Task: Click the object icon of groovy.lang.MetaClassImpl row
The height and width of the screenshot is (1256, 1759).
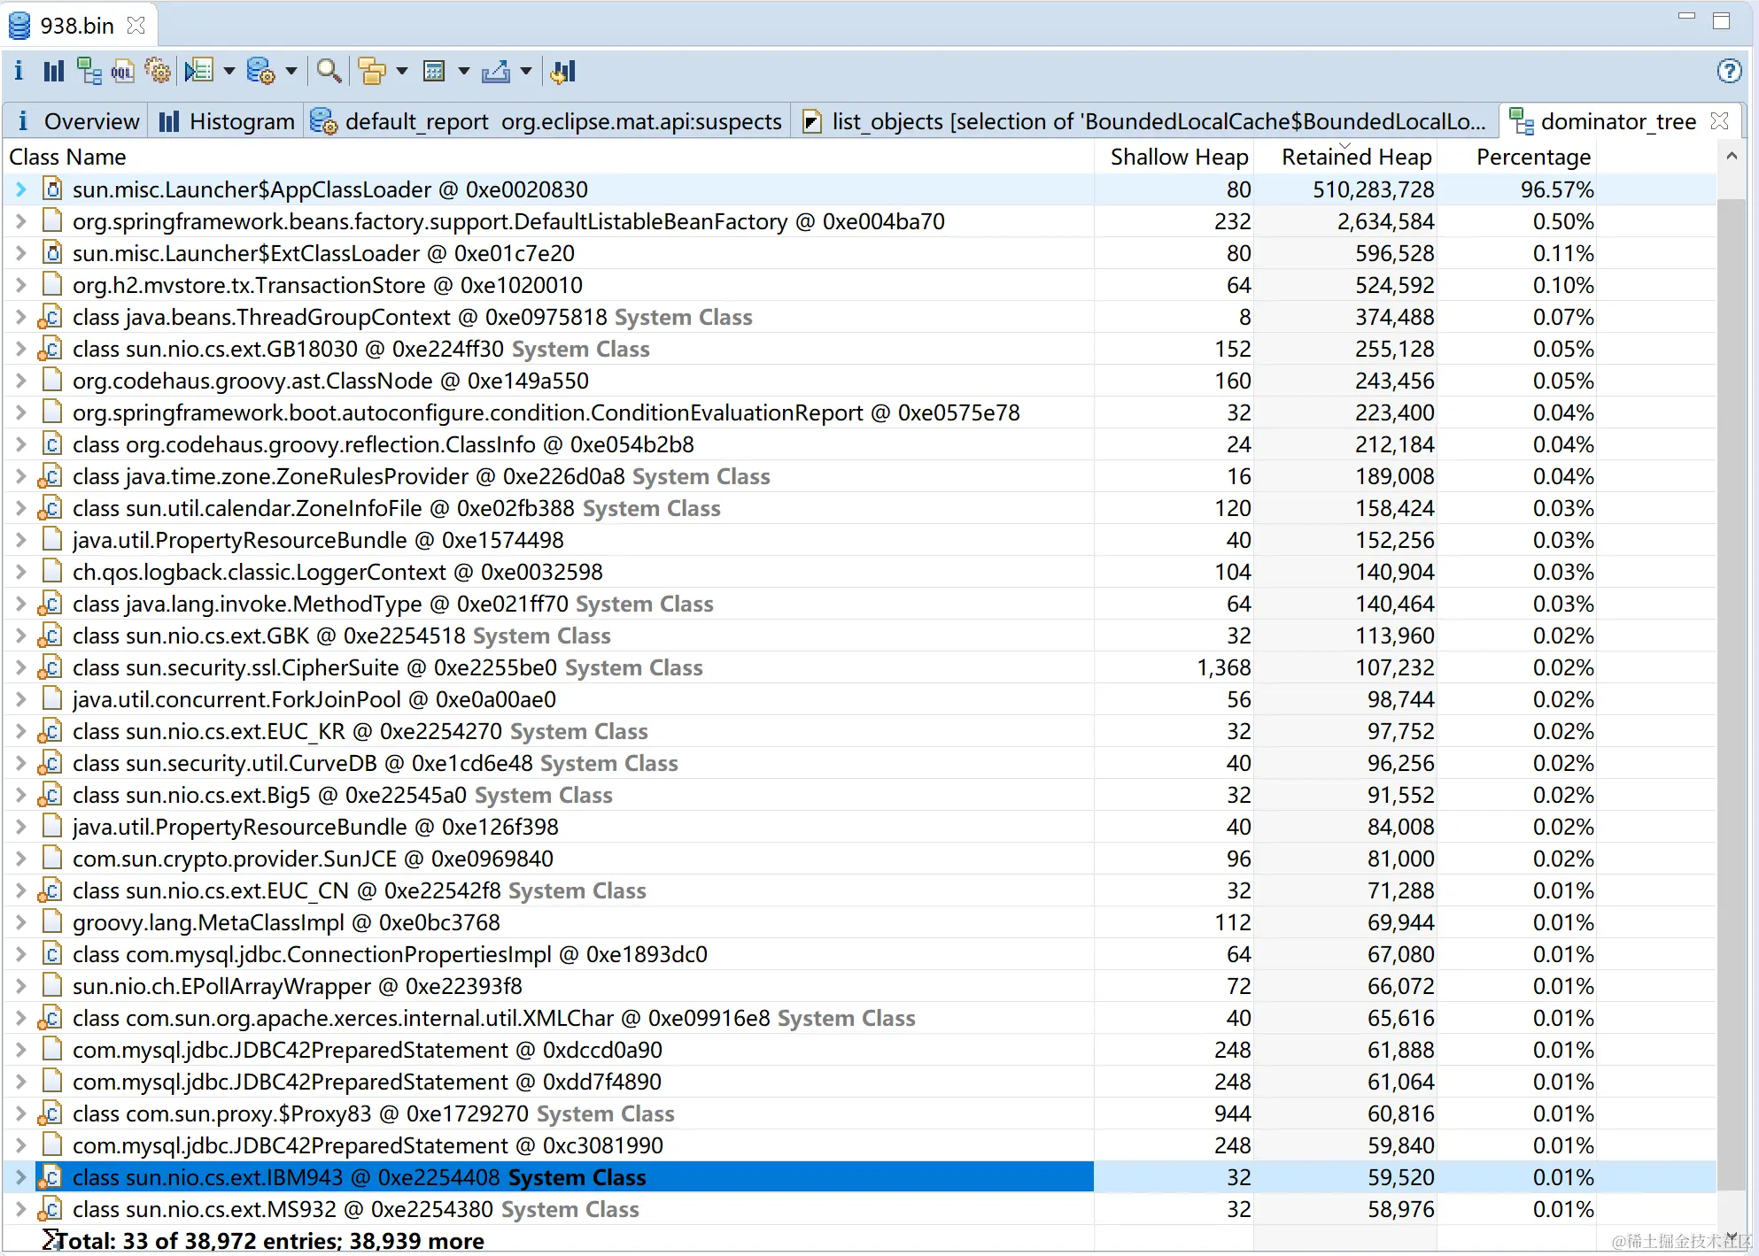Action: pyautogui.click(x=53, y=922)
